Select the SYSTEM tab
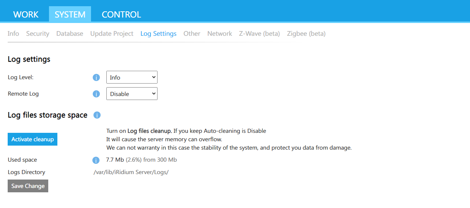The width and height of the screenshot is (470, 208). [70, 15]
